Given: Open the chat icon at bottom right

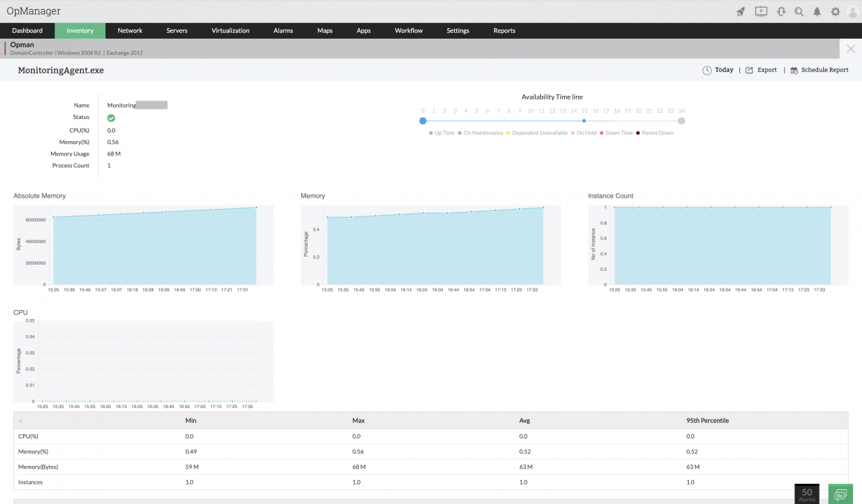Looking at the screenshot, I should (840, 494).
